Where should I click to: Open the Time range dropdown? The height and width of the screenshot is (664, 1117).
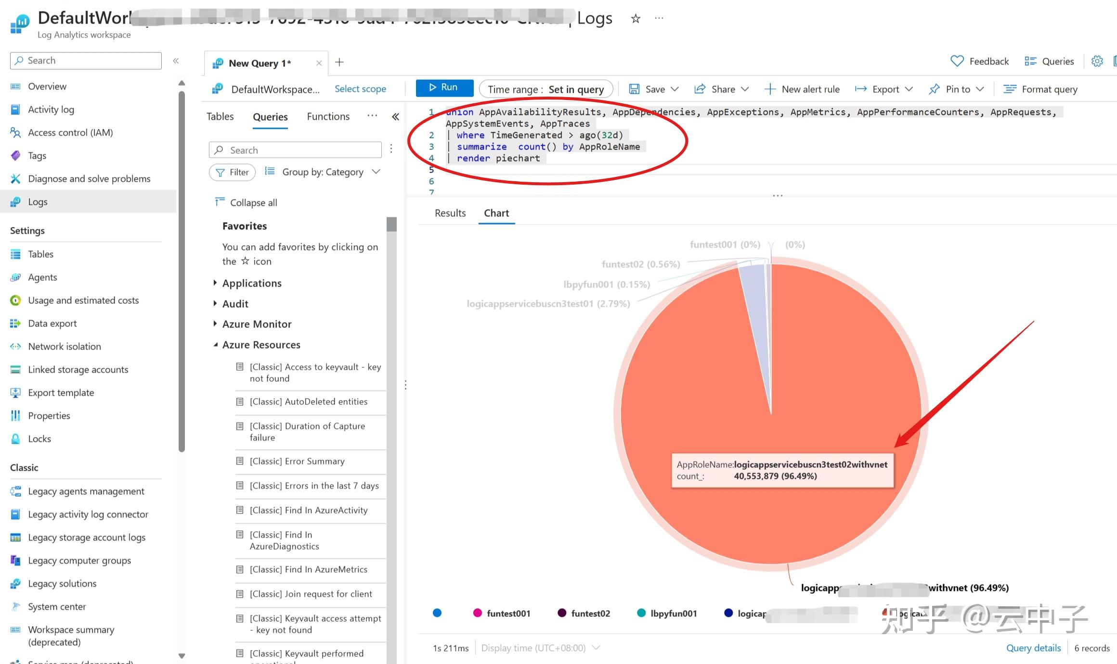(x=546, y=89)
